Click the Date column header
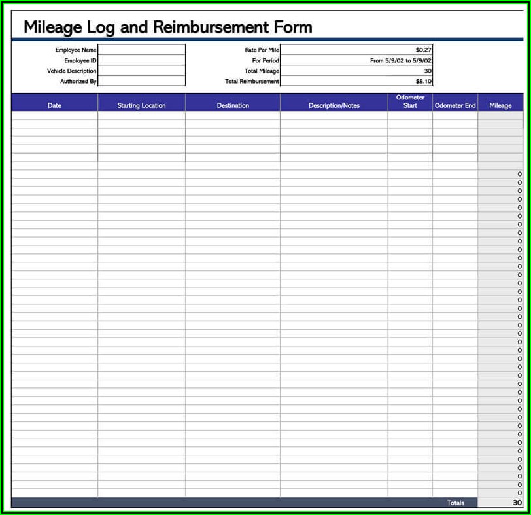The width and height of the screenshot is (531, 515). [54, 105]
